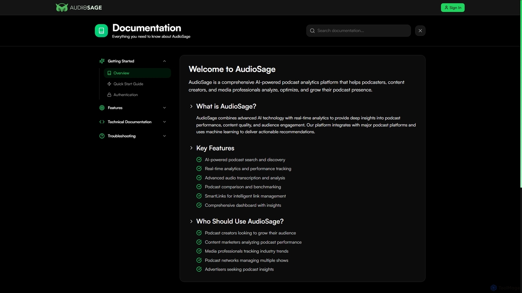The width and height of the screenshot is (522, 293).
Task: Click the Documentation page title
Action: (x=147, y=28)
